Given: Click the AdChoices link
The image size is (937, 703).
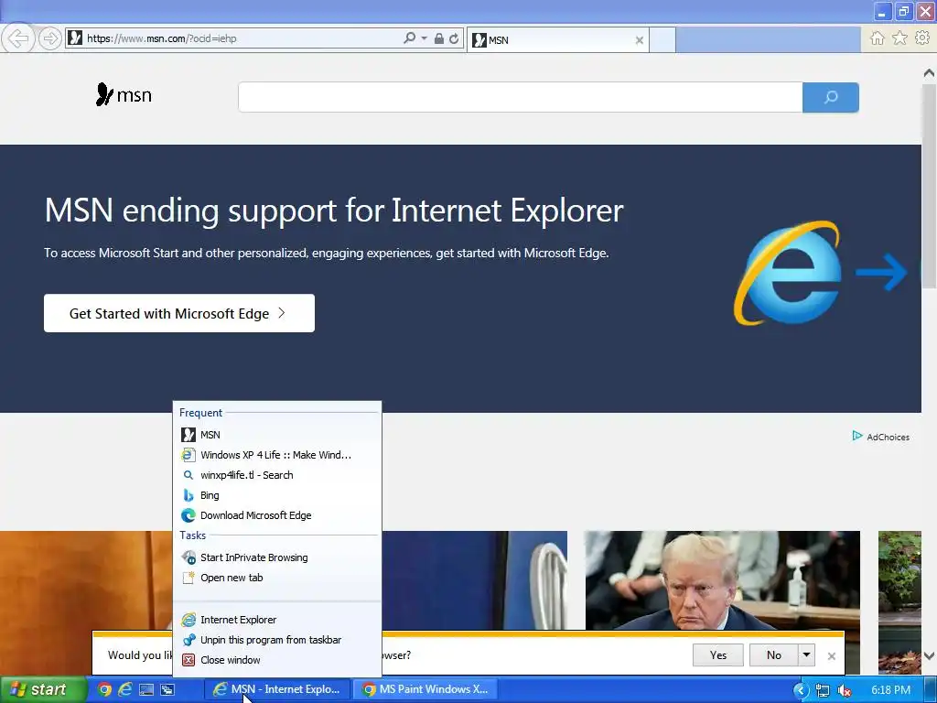Looking at the screenshot, I should 881,437.
